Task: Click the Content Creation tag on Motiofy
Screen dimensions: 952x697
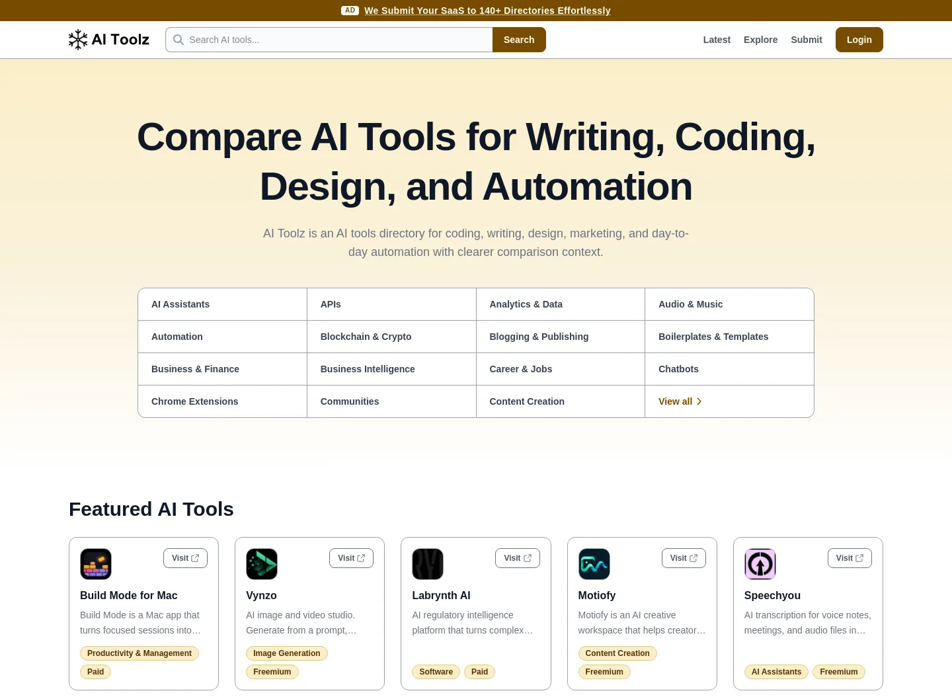Action: [x=617, y=653]
